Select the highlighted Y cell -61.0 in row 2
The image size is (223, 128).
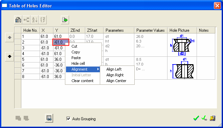pos(61,42)
